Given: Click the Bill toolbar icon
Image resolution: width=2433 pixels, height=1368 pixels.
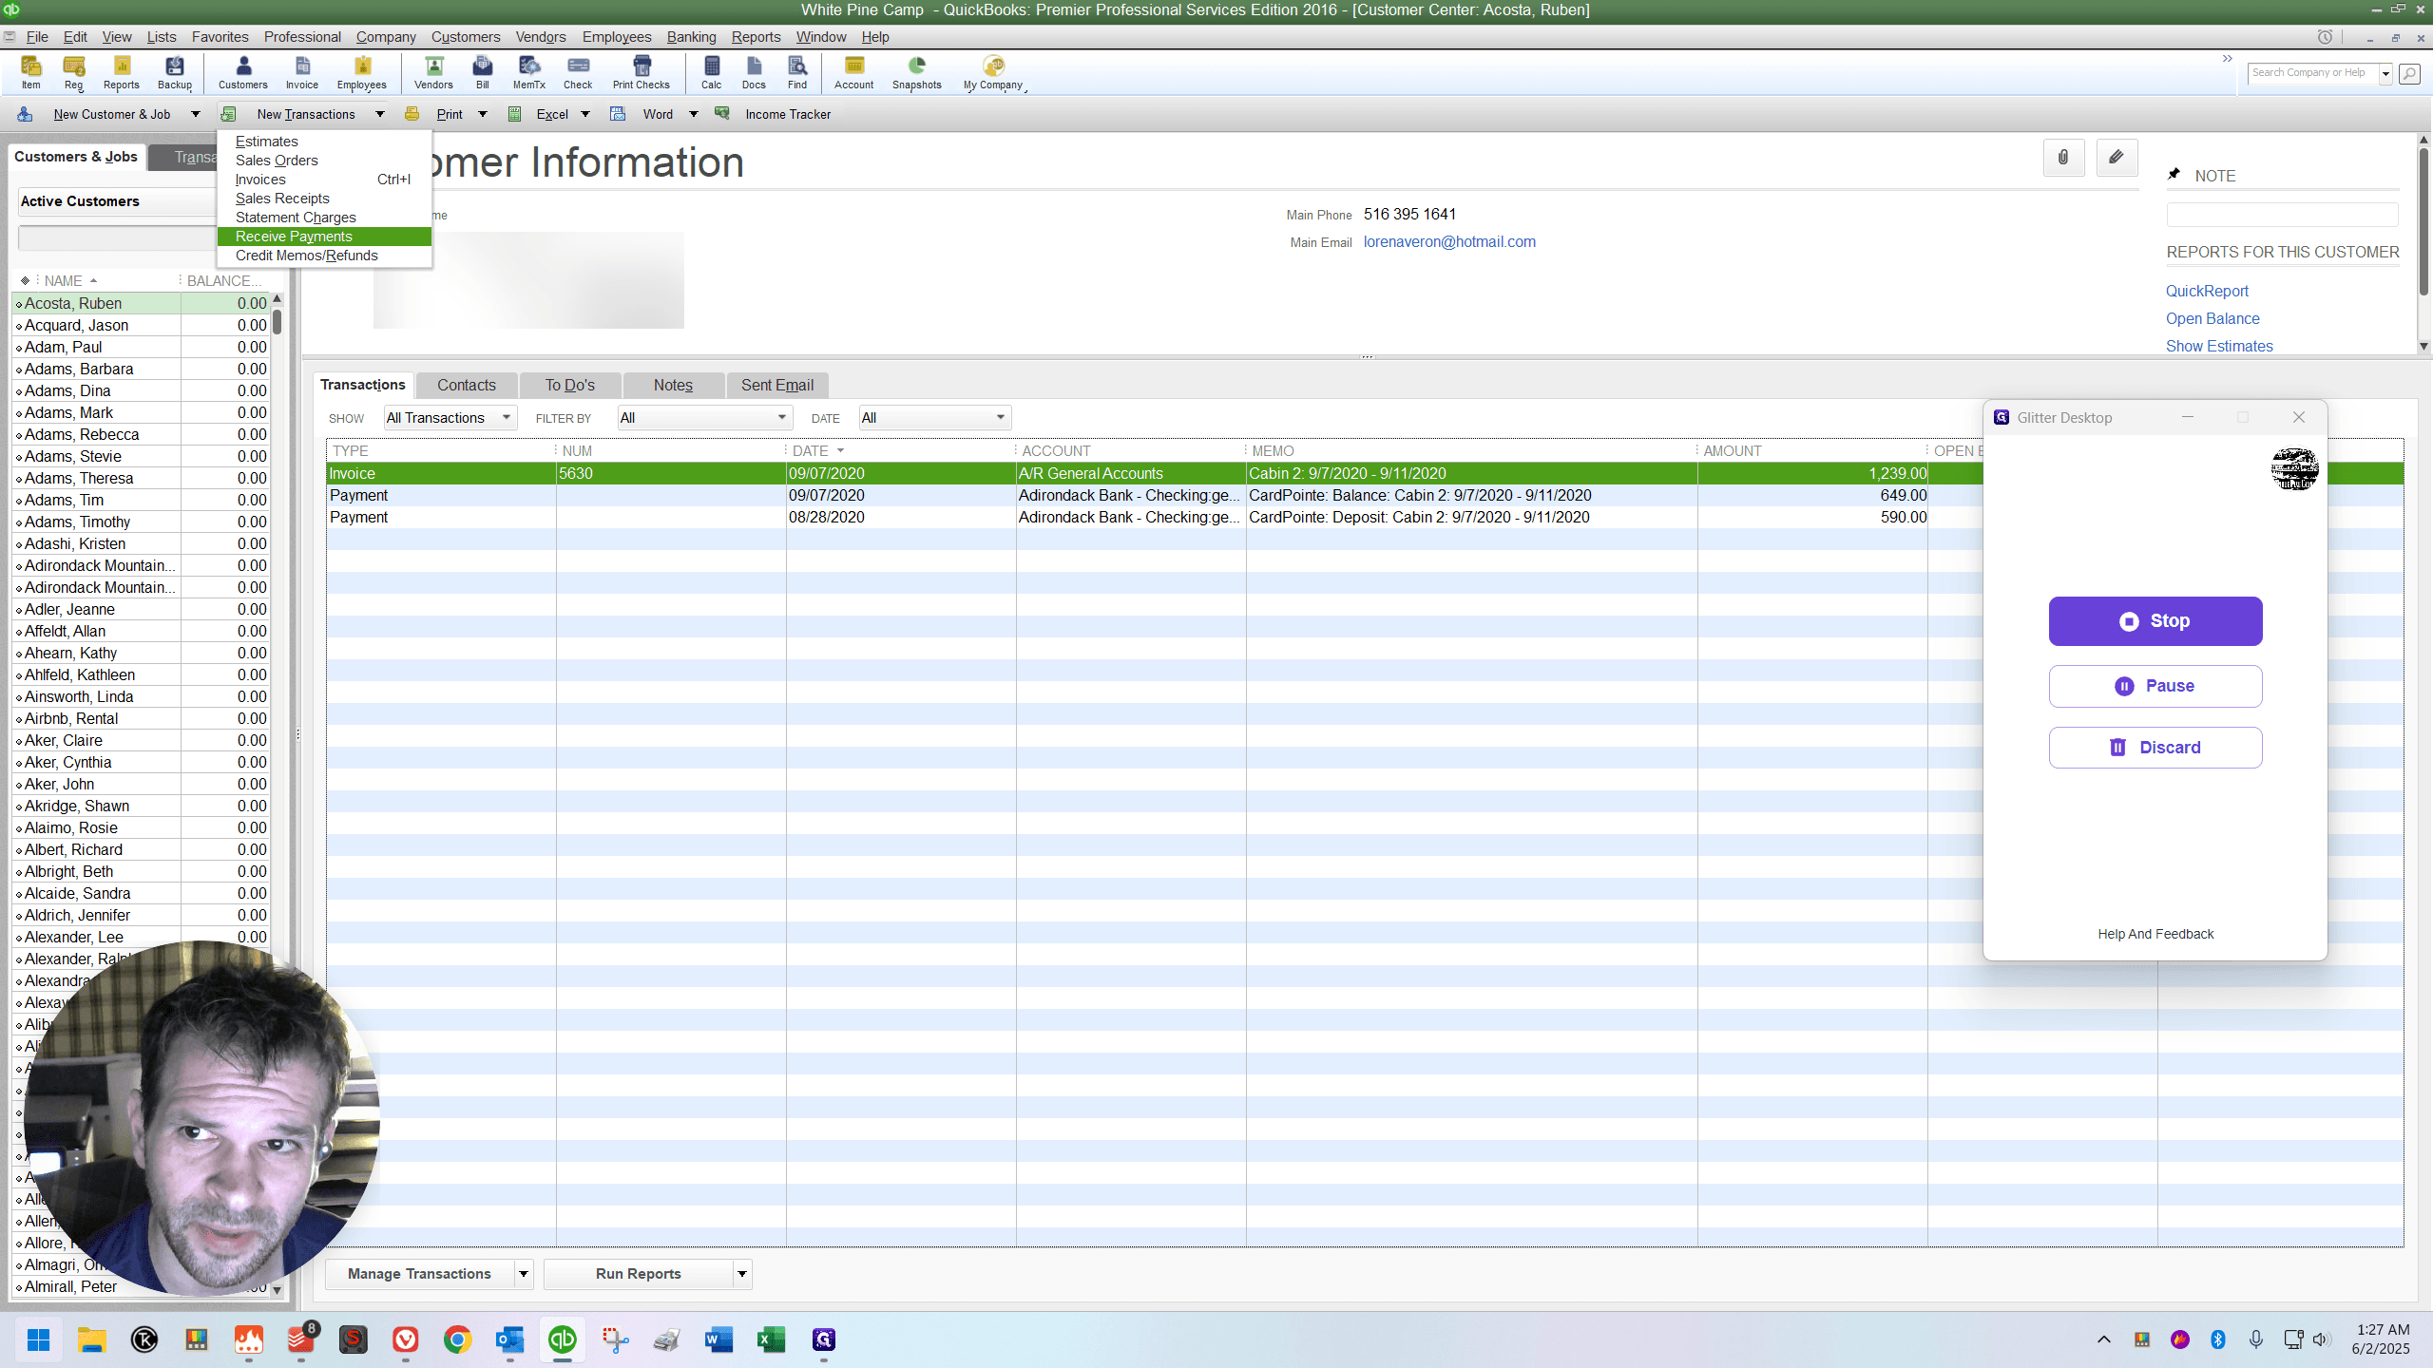Looking at the screenshot, I should coord(483,72).
